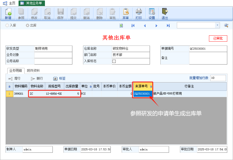This screenshot has height=160, width=233.
Task: Click the 审批日期 field
Action: click(x=212, y=150)
